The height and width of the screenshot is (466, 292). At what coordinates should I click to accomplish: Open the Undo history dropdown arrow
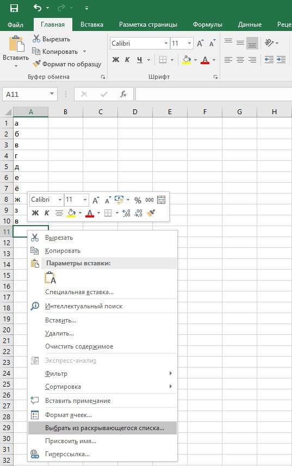tap(47, 8)
